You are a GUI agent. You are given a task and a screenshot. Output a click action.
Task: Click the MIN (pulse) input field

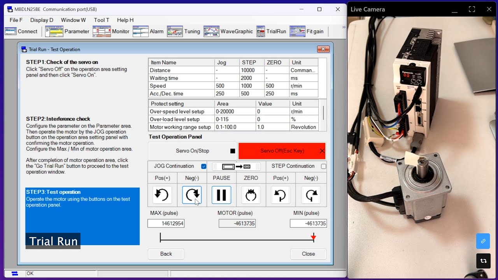click(x=308, y=223)
